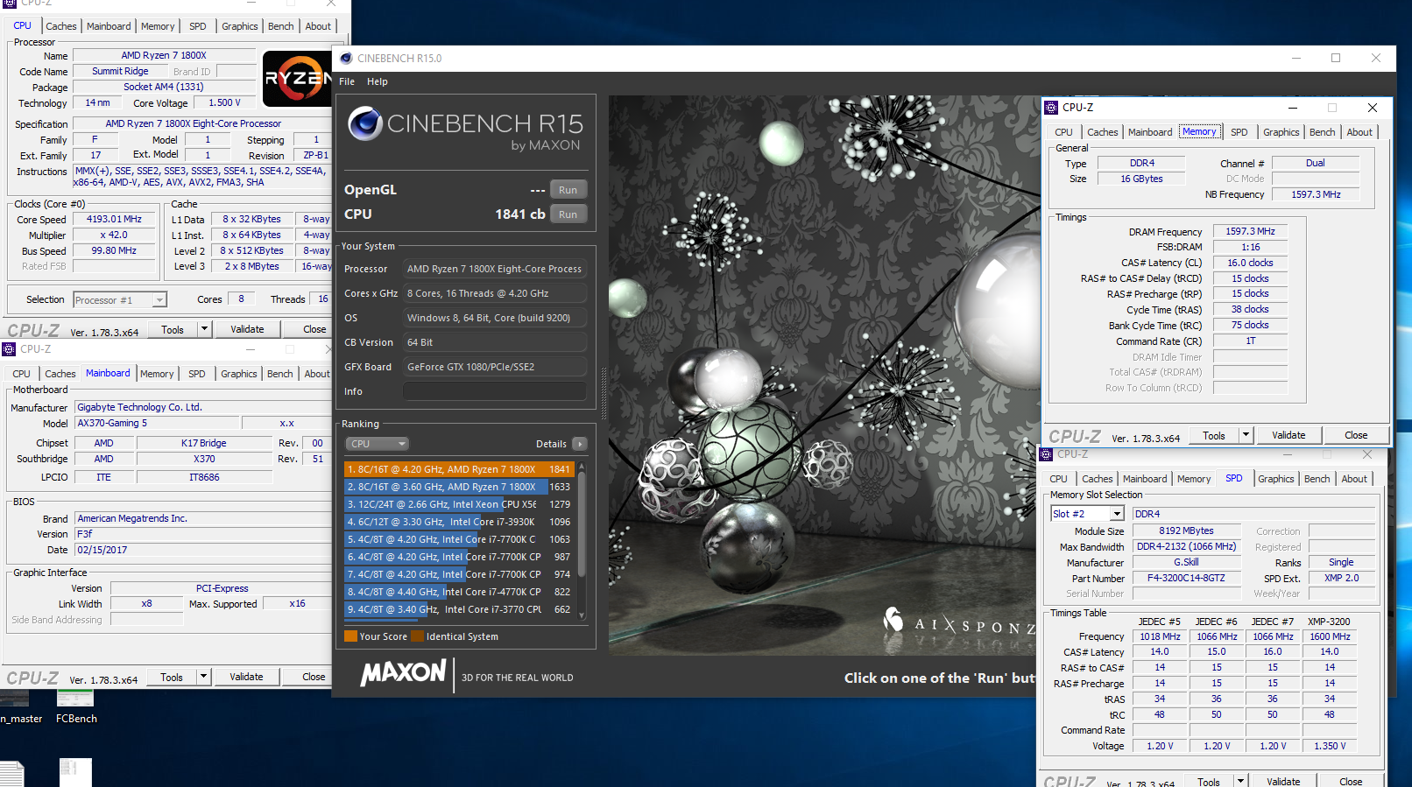Click the BIOS date 02/15/2017 field
Viewport: 1412px width, 787px height.
pyautogui.click(x=202, y=551)
